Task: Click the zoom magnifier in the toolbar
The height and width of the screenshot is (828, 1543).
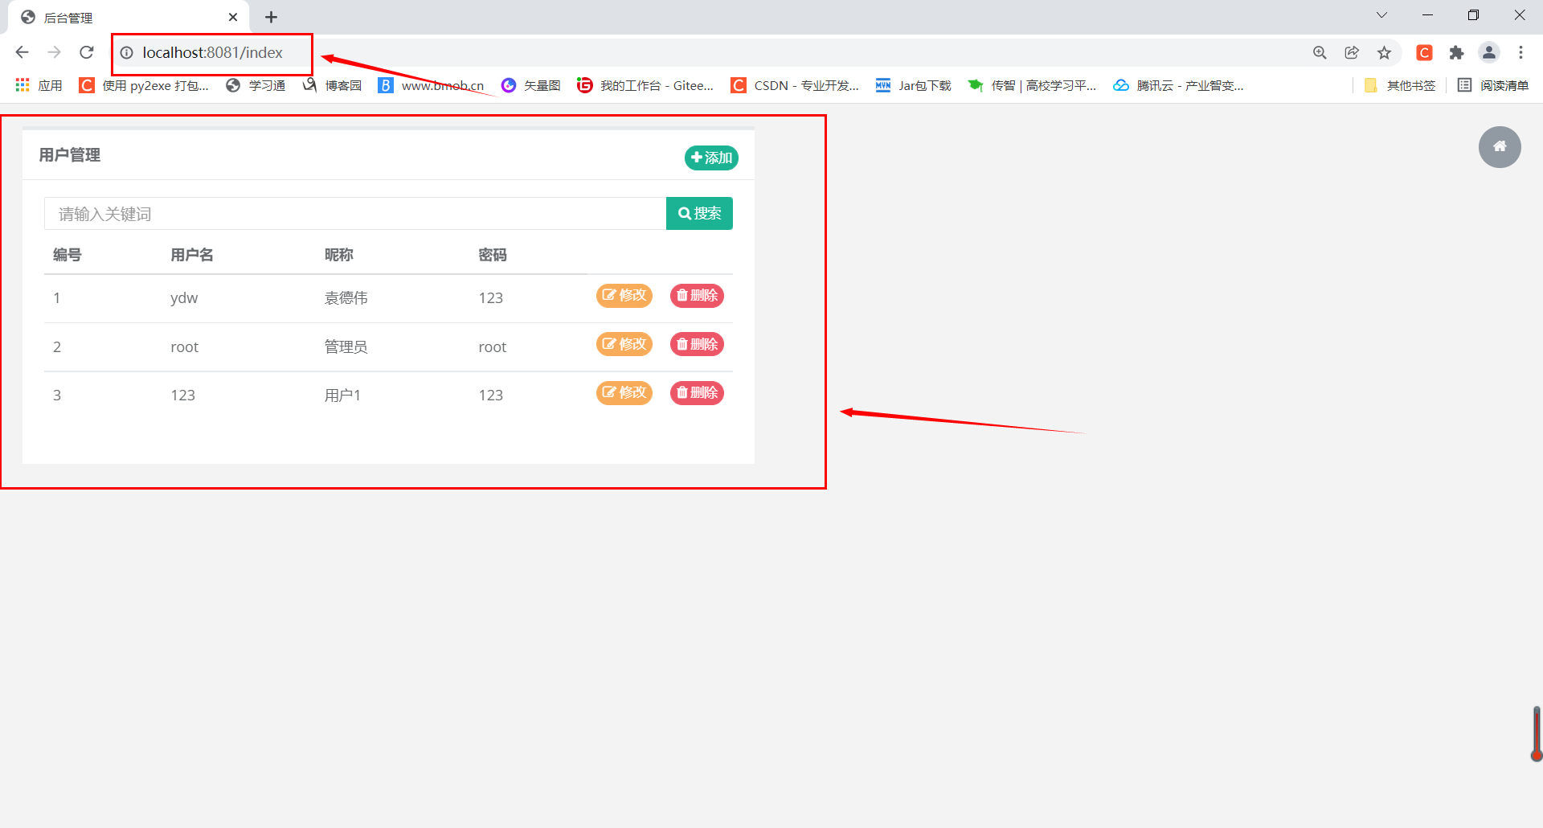Action: click(1320, 52)
